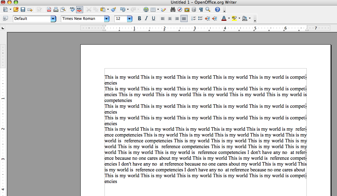Open the Table insert dropdown arrow

click(x=158, y=9)
